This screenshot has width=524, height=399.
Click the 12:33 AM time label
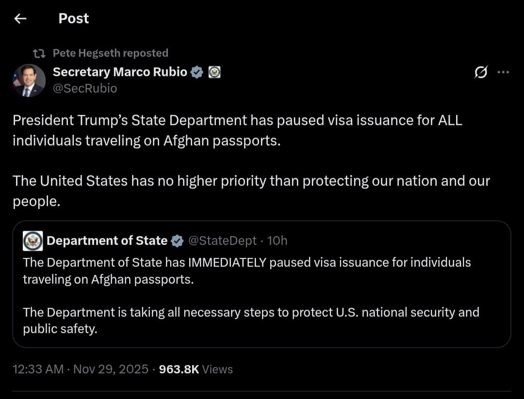tap(38, 369)
